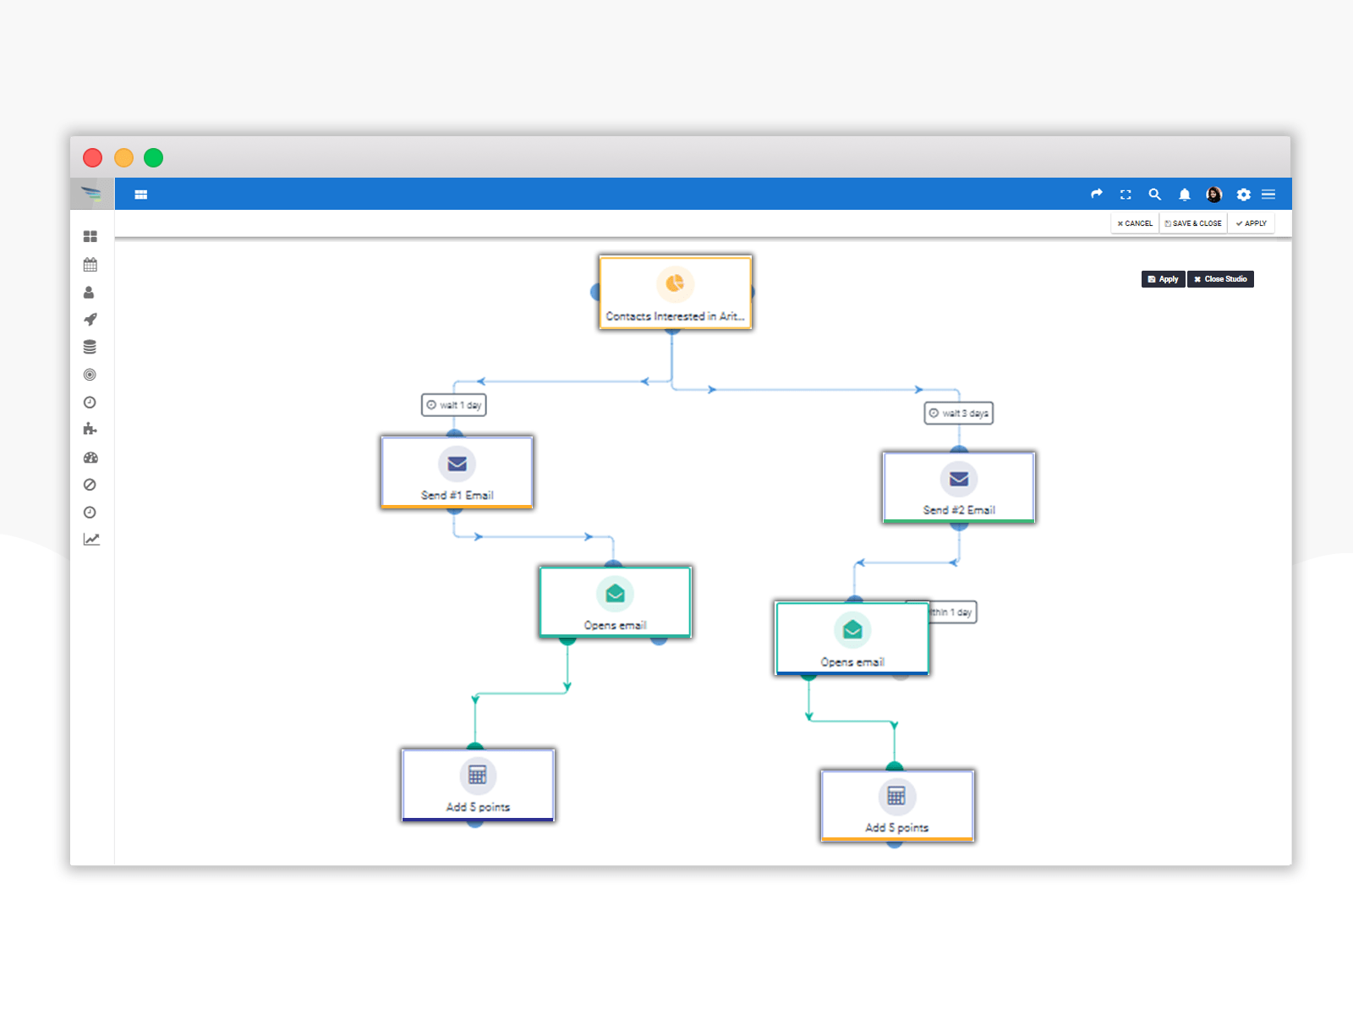Viewport: 1353px width, 1015px height.
Task: Open the user avatar menu
Action: (x=1214, y=195)
